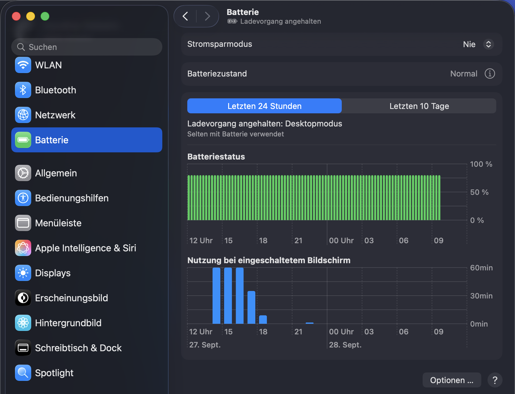The width and height of the screenshot is (515, 394).
Task: Click the Hintergrundbild wallpaper icon
Action: click(x=23, y=323)
